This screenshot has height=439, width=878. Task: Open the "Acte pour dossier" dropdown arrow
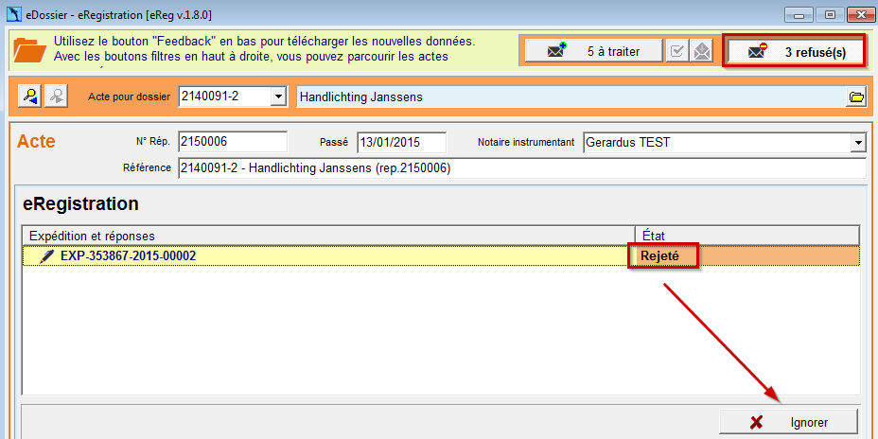click(278, 97)
